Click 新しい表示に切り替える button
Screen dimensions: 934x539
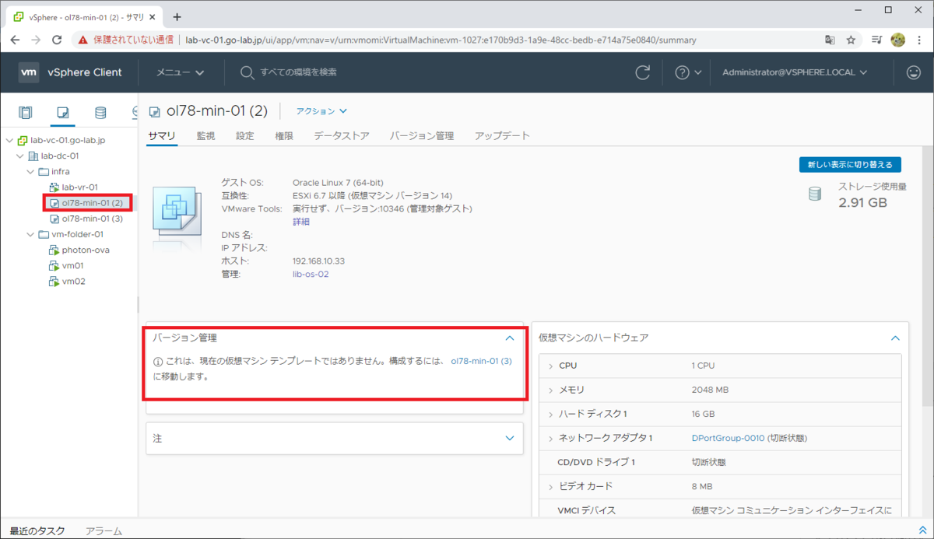(851, 164)
